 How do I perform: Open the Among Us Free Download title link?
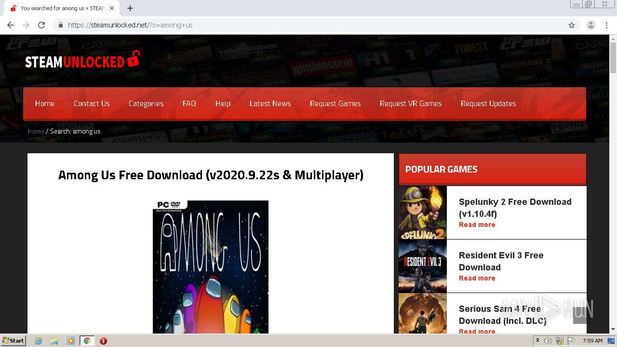[211, 175]
